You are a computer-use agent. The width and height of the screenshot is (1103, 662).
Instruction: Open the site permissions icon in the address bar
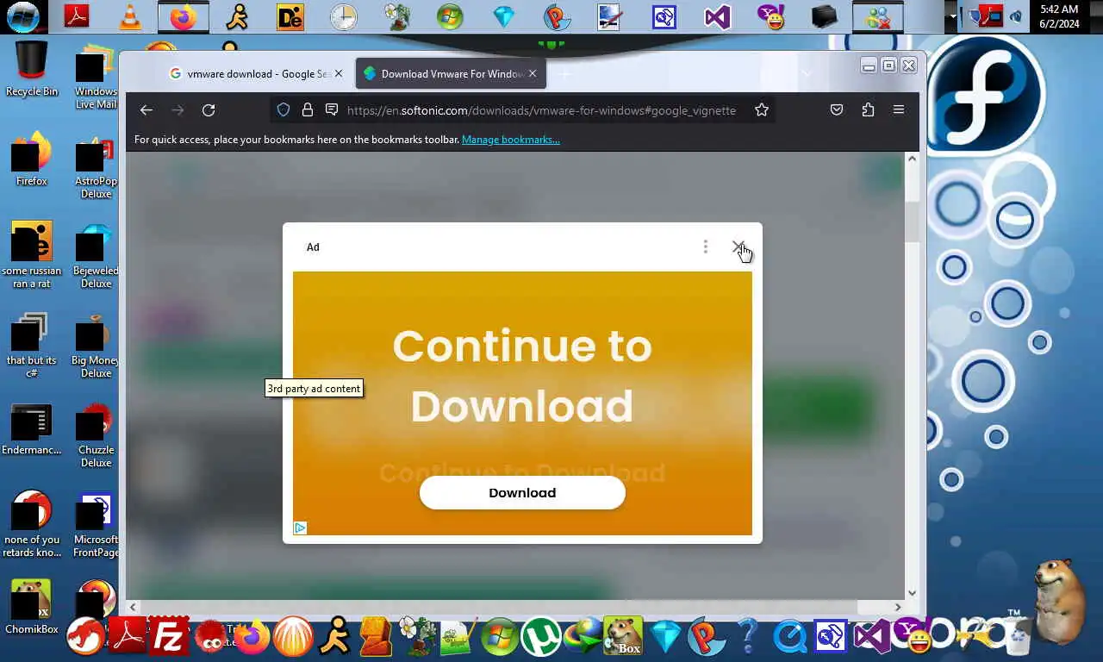click(x=332, y=110)
